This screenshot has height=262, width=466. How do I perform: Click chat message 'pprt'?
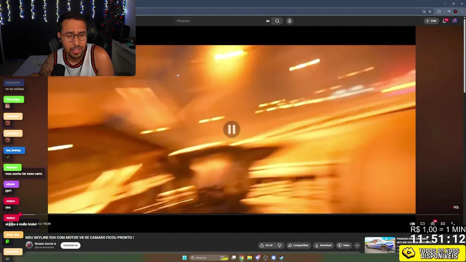(8, 191)
